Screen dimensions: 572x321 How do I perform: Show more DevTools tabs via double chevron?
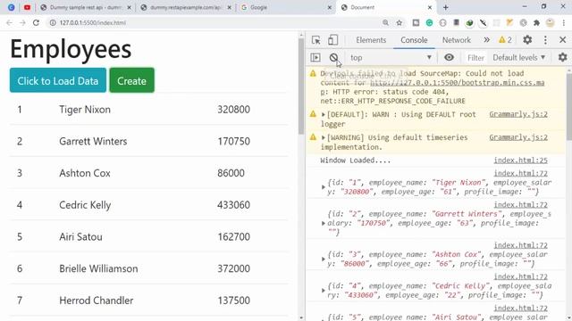click(x=486, y=40)
